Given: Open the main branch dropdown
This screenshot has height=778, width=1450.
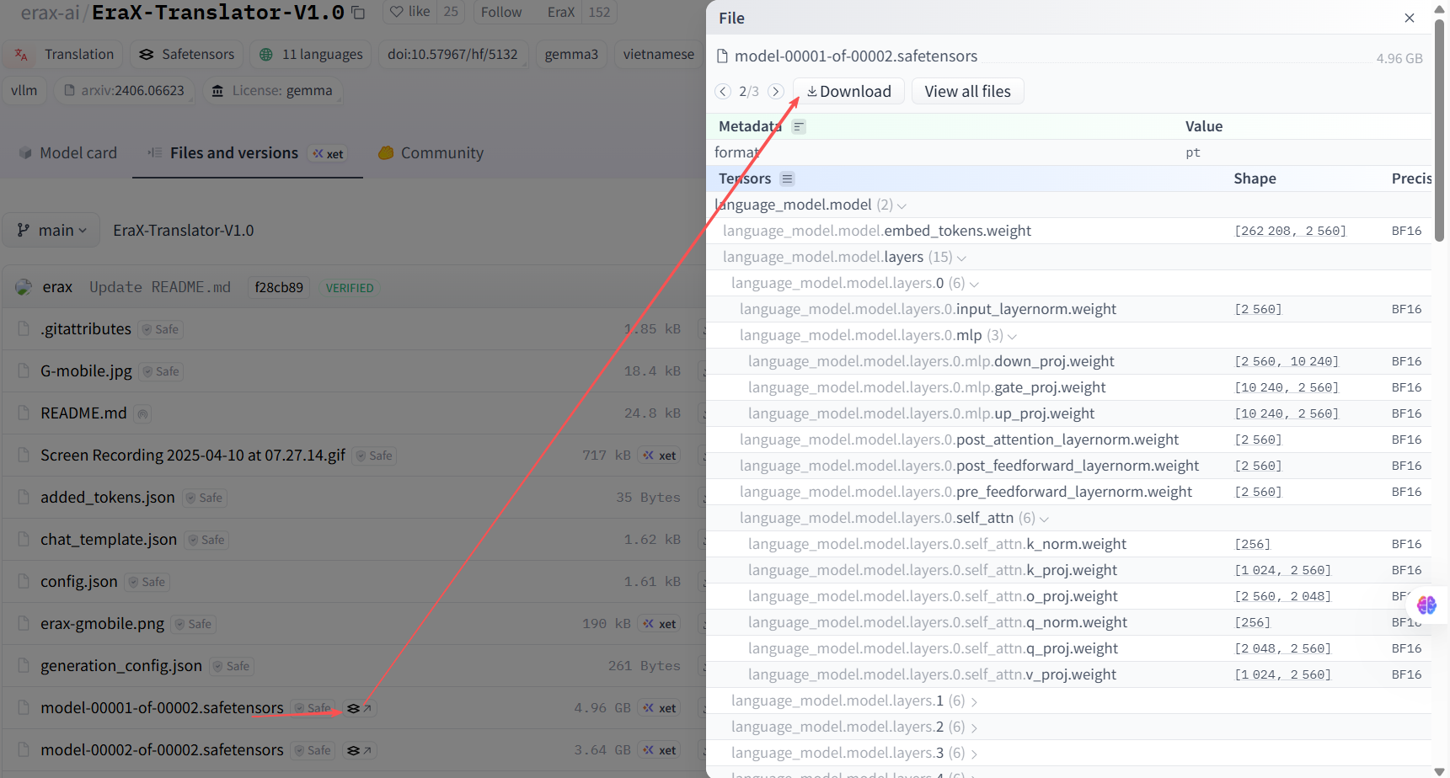Looking at the screenshot, I should coord(51,231).
